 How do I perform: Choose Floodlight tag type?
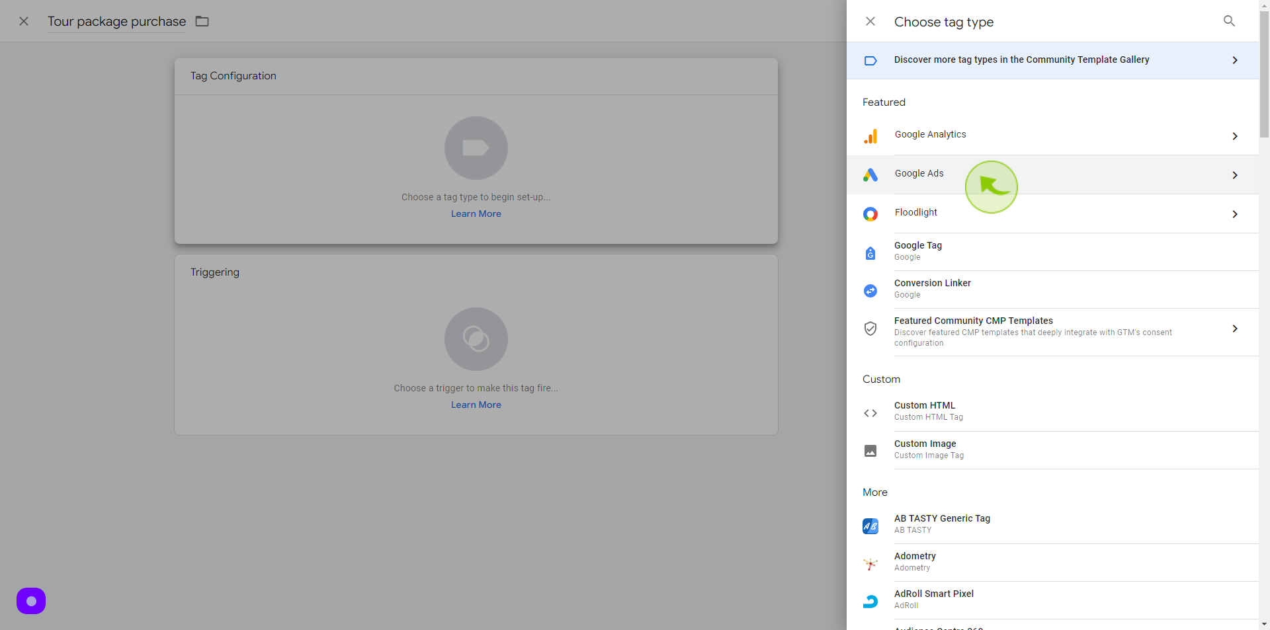1052,214
